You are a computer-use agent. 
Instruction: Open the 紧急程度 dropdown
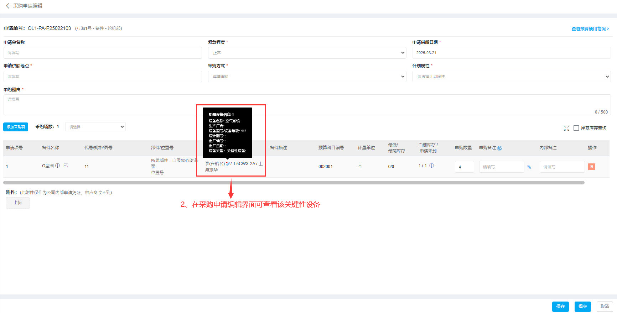coord(307,53)
